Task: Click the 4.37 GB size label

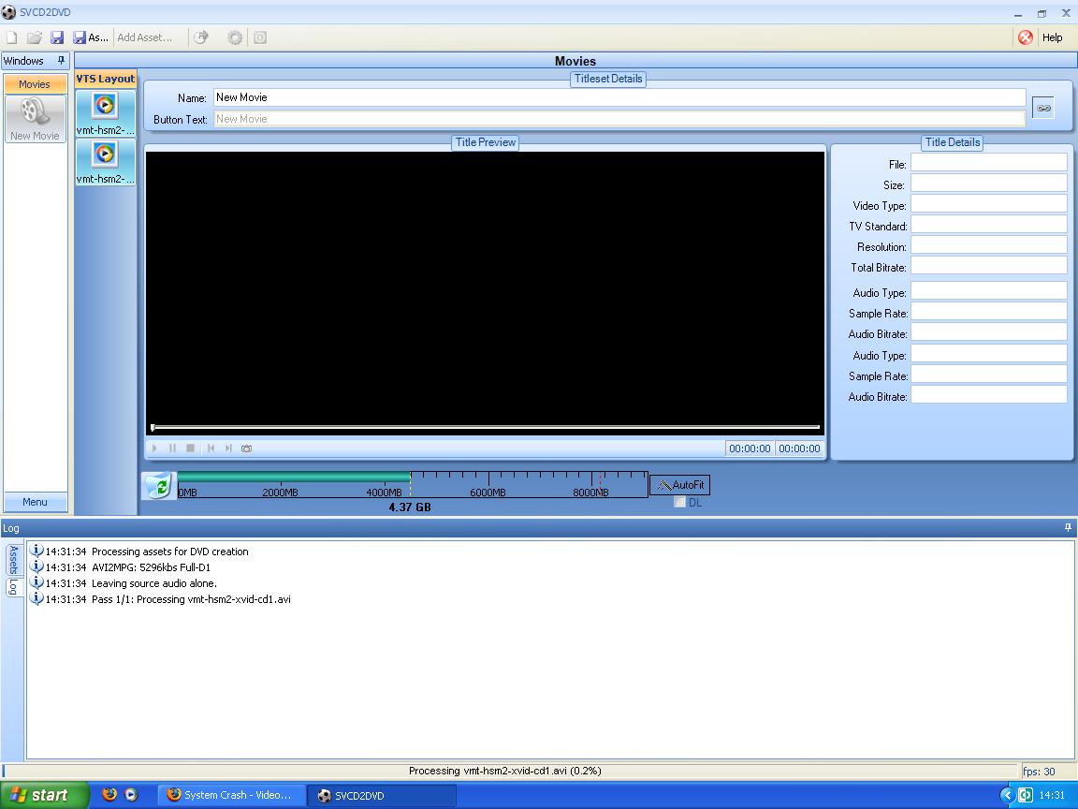Action: tap(410, 507)
